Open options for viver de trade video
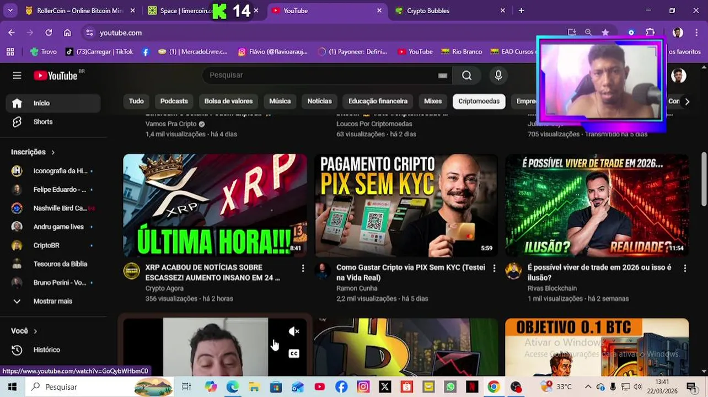This screenshot has width=708, height=397. point(685,268)
